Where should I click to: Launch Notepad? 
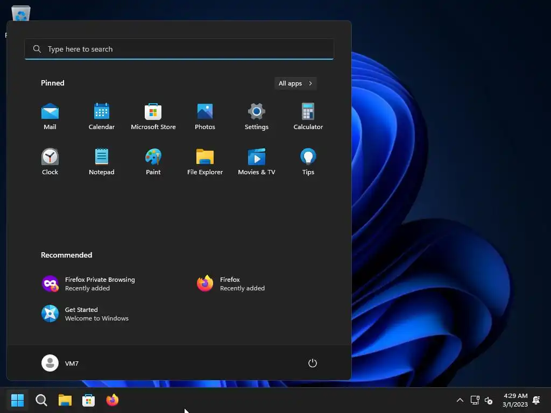(x=102, y=162)
